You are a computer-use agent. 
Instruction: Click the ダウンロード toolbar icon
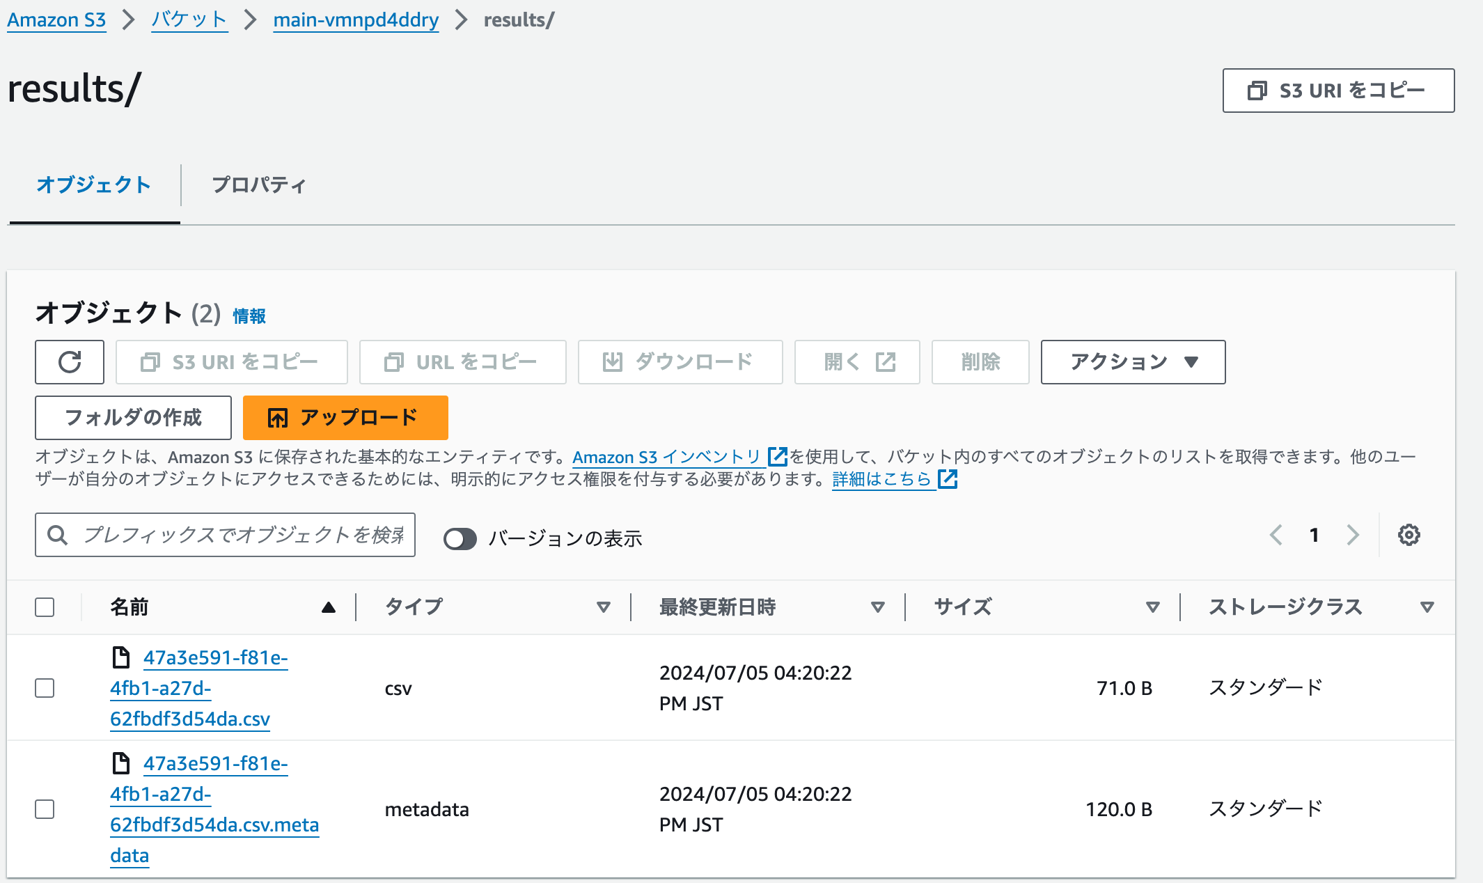(680, 362)
